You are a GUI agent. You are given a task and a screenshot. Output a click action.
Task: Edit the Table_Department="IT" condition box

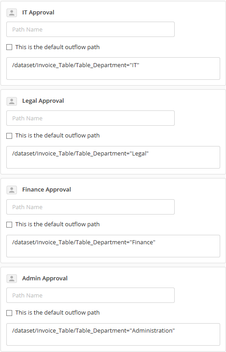pyautogui.click(x=113, y=69)
